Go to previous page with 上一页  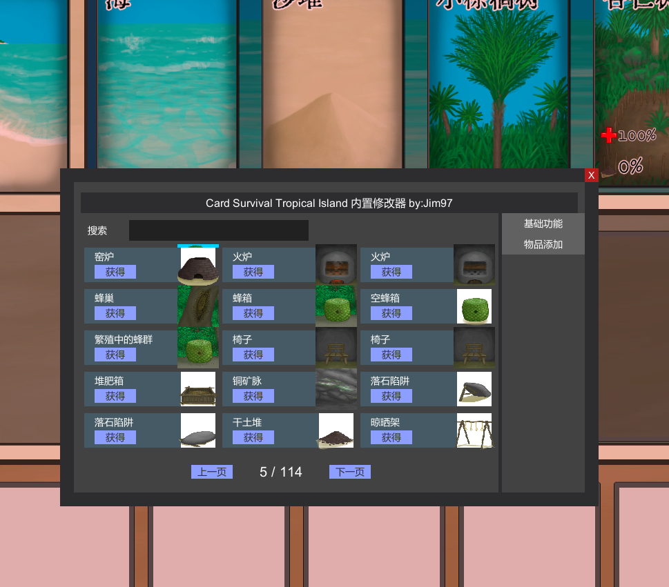pos(212,472)
